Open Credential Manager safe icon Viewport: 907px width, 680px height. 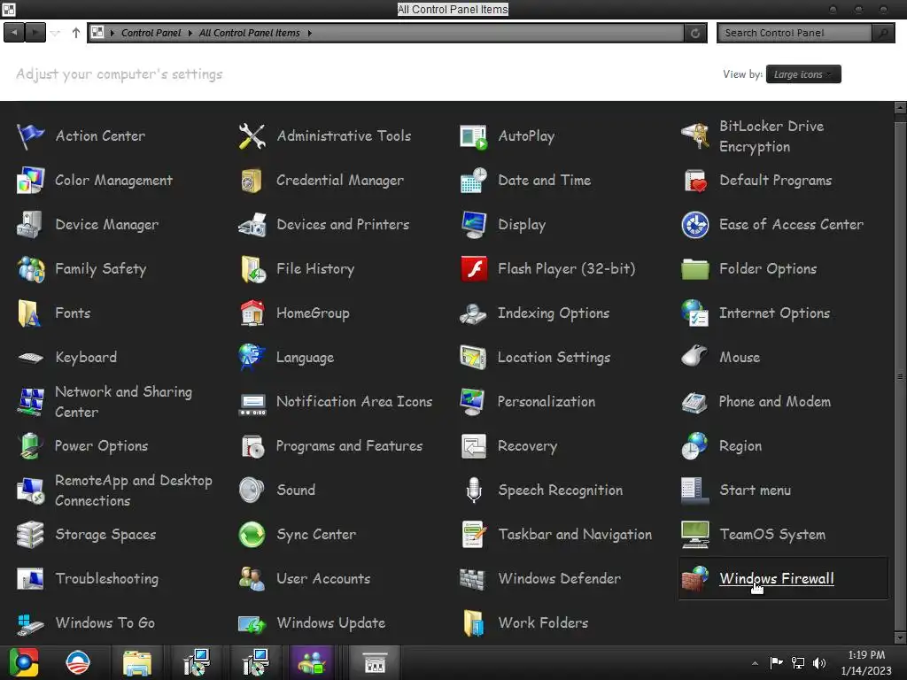tap(252, 181)
